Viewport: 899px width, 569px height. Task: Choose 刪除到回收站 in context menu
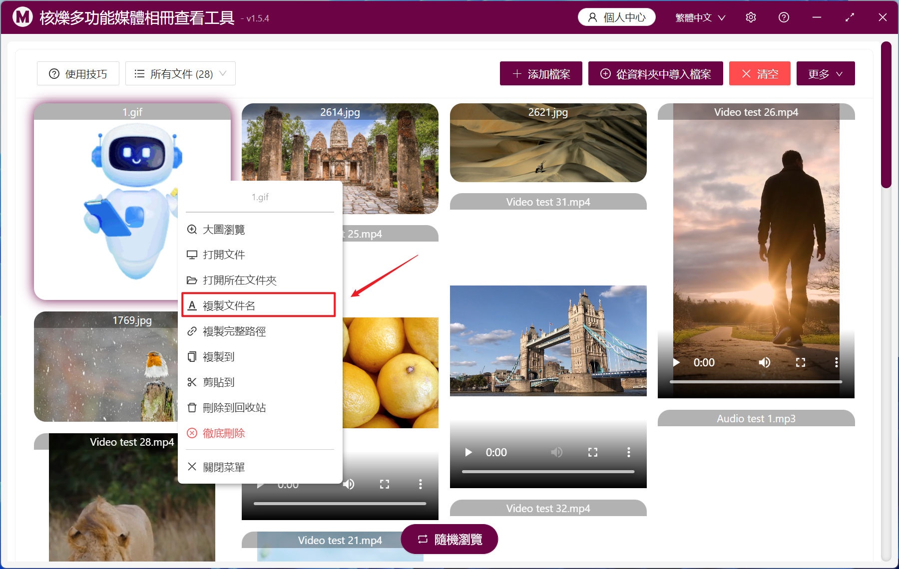pos(260,407)
